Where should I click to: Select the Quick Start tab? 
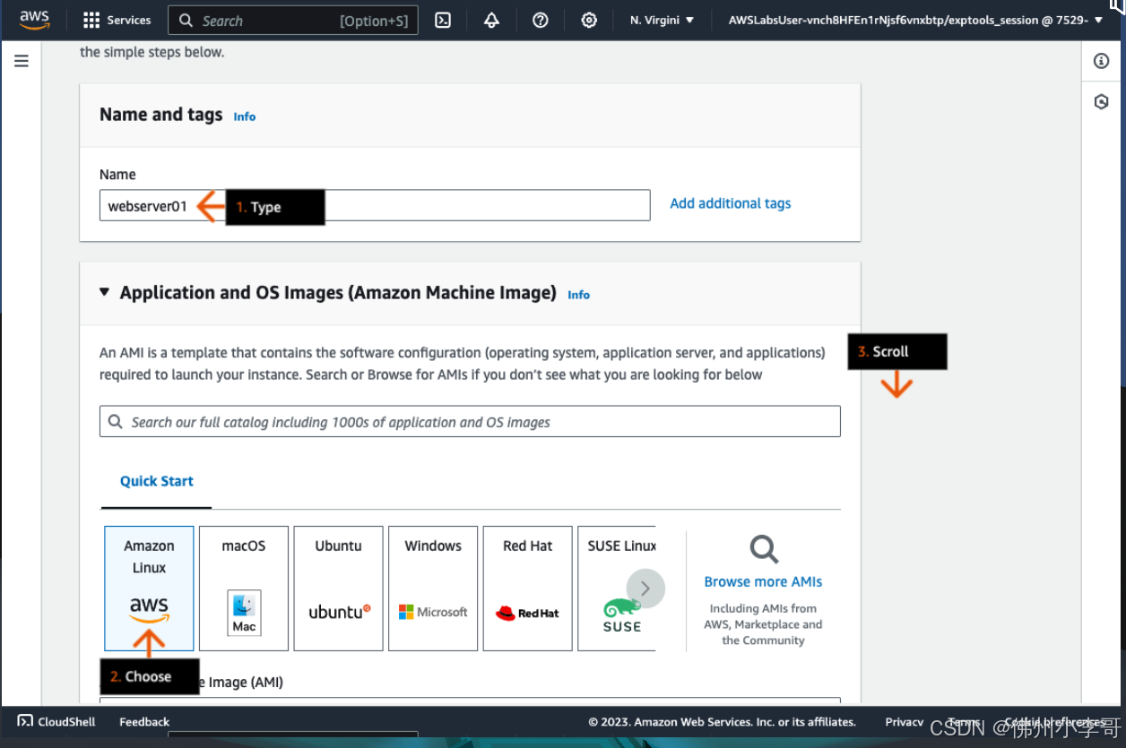(157, 481)
